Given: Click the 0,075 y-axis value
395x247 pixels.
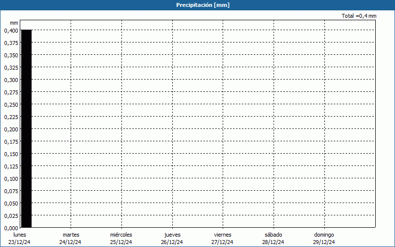Looking at the screenshot, I should click(11, 191).
